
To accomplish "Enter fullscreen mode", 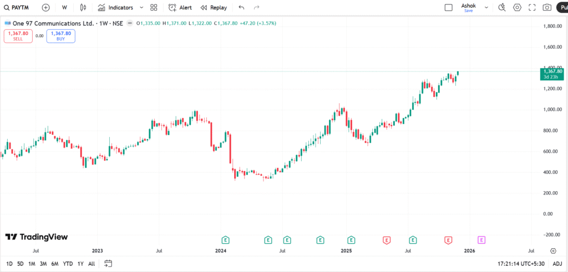I will pyautogui.click(x=532, y=8).
